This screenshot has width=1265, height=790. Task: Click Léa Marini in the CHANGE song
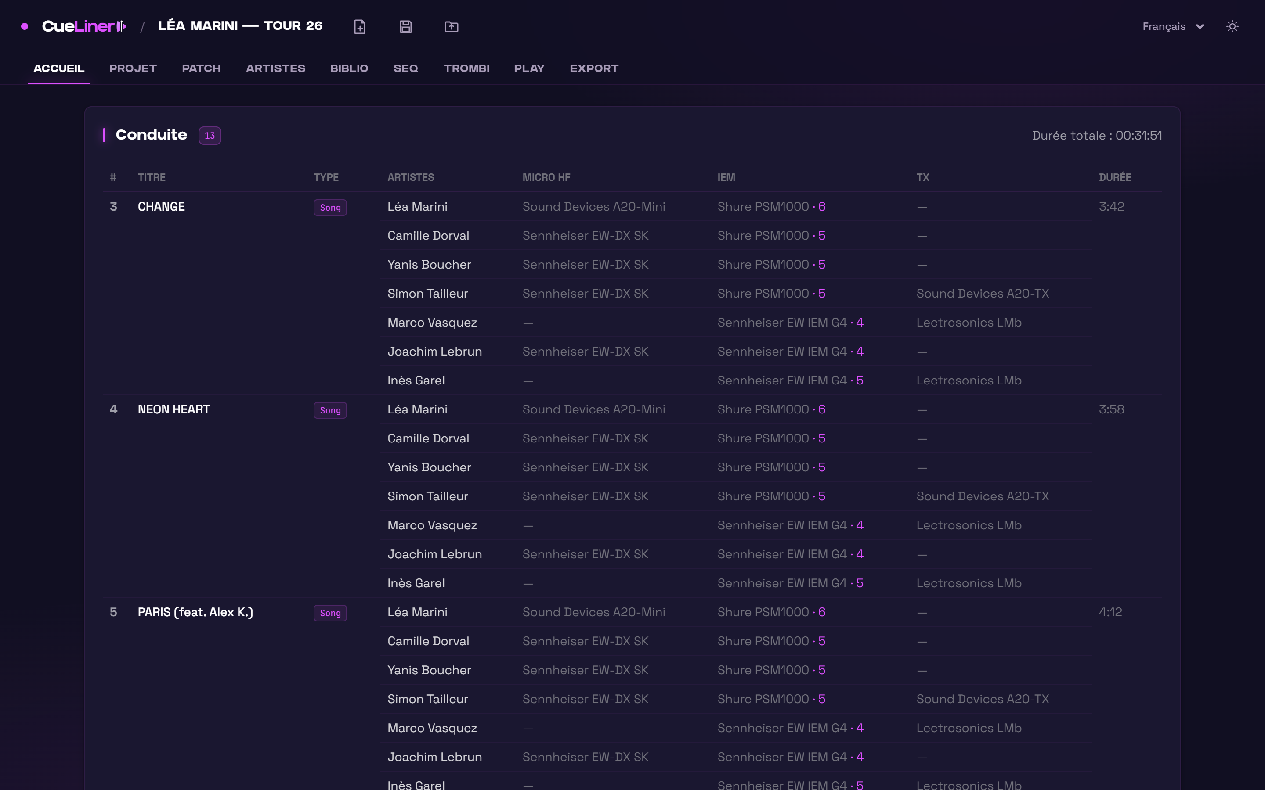pyautogui.click(x=417, y=206)
